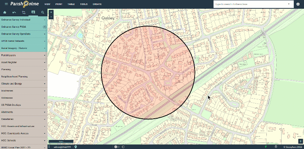This screenshot has height=149, width=304.
Task: Zoom out using the minus button
Action: tap(51, 17)
